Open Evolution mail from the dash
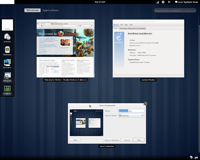Screen dimensions: 200x160 click(7, 36)
